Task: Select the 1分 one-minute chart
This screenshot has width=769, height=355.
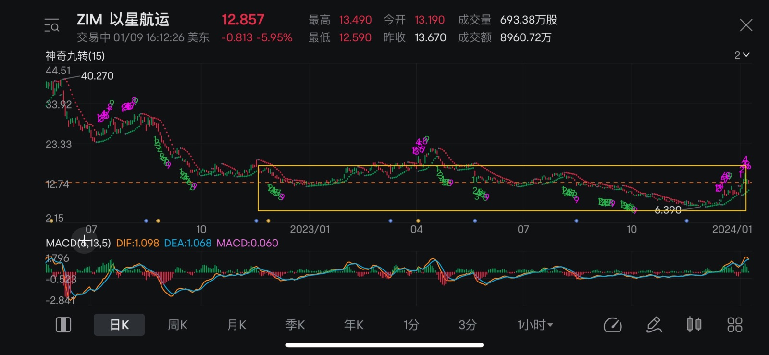Action: [x=411, y=325]
